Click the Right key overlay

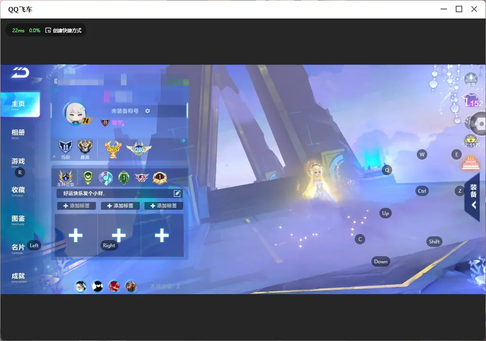tap(109, 245)
